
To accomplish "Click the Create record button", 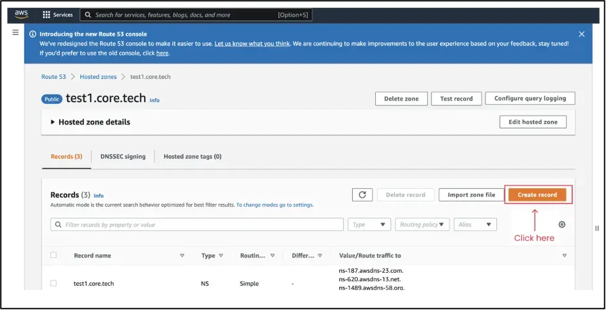I will [537, 194].
